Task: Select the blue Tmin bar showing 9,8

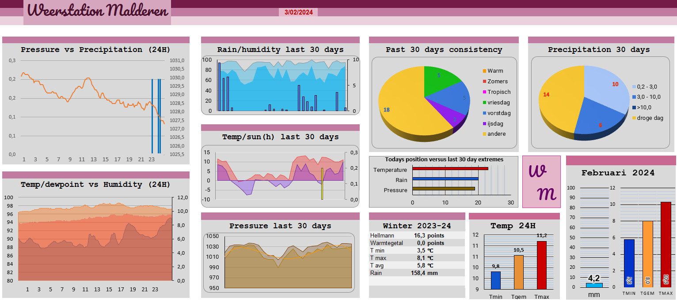Action: click(x=496, y=280)
